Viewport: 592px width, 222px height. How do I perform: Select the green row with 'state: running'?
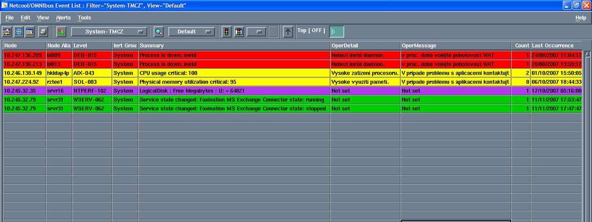(292, 99)
